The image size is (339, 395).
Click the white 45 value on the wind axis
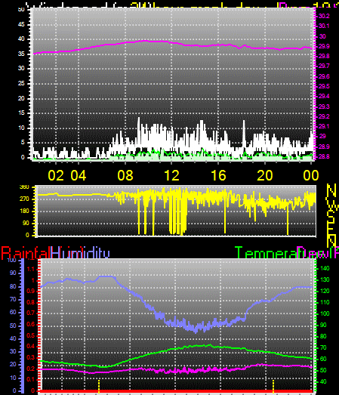pyautogui.click(x=21, y=24)
